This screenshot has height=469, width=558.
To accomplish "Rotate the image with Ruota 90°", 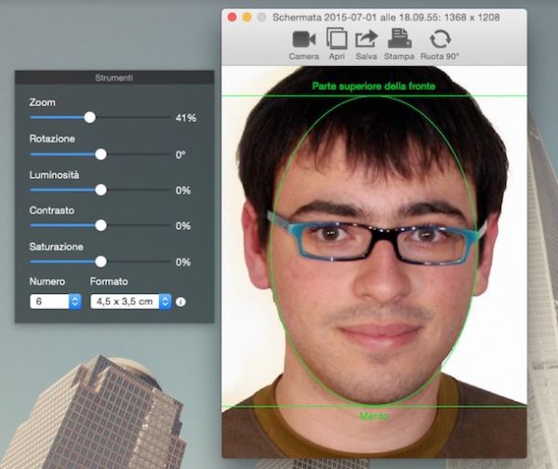I will (x=439, y=39).
